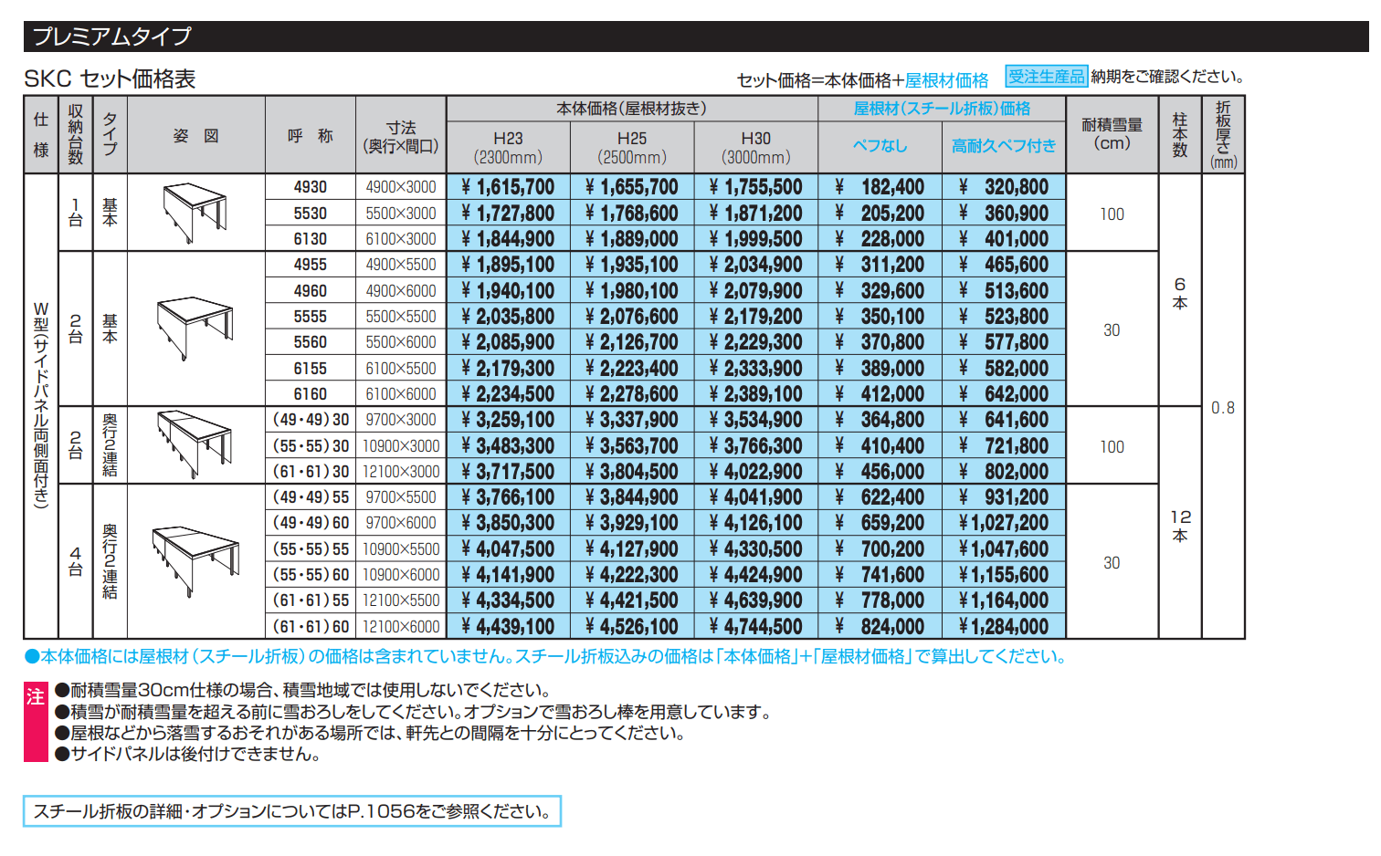Click the 屋根材価格 blue link text

click(950, 78)
